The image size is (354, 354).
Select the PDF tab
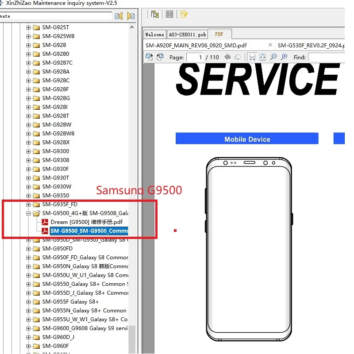tap(219, 34)
